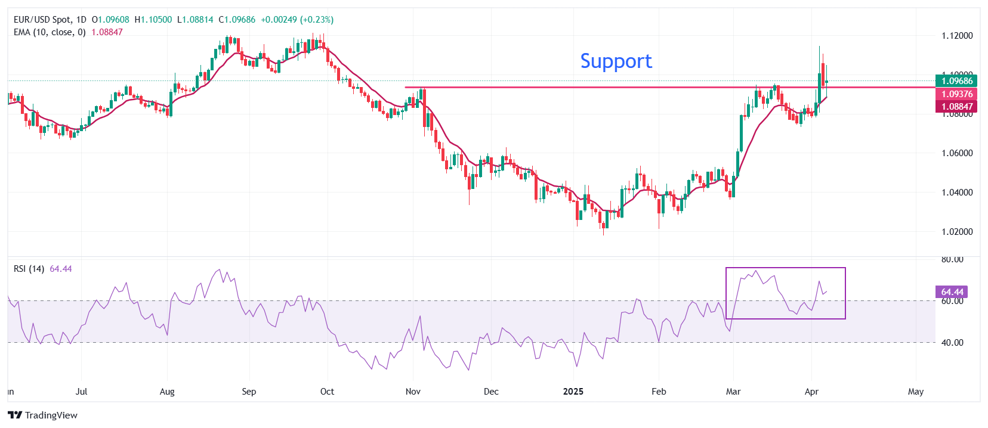Click the H1.10500 high price value

point(153,20)
